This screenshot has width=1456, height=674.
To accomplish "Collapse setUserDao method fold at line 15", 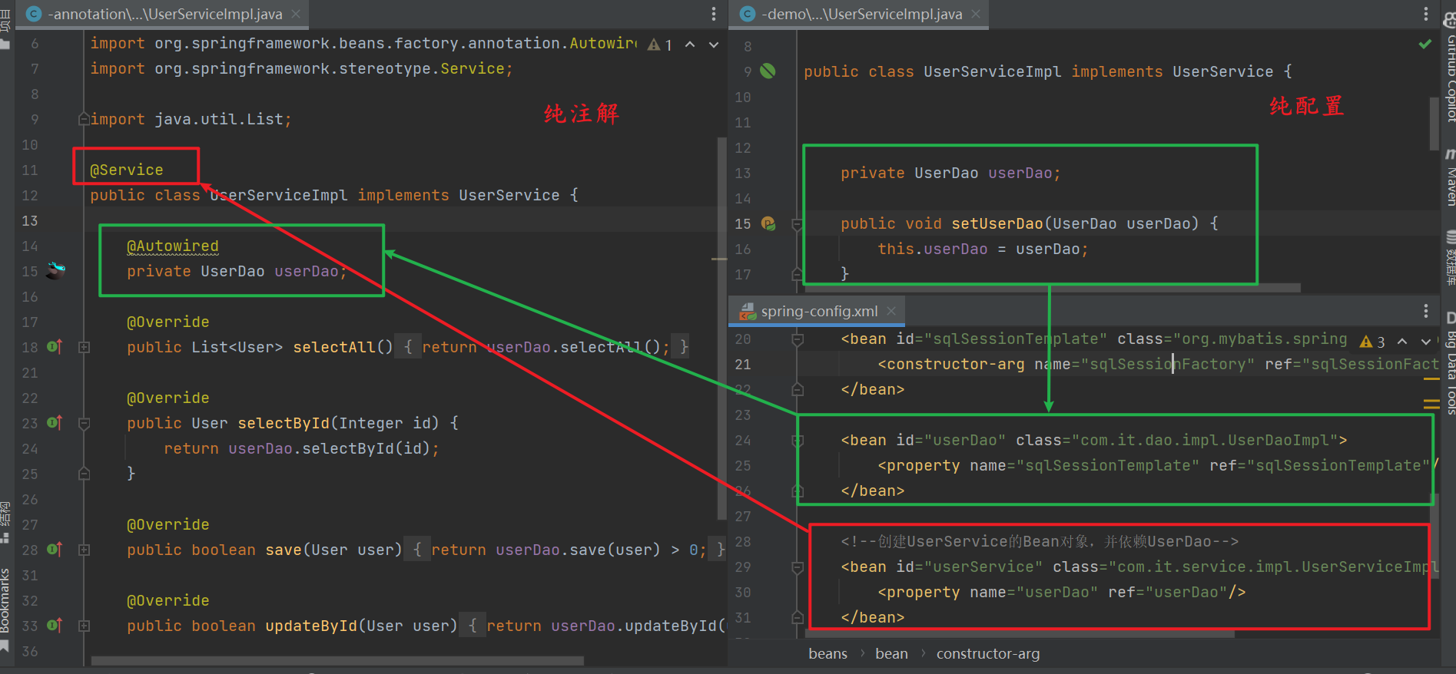I will point(798,224).
